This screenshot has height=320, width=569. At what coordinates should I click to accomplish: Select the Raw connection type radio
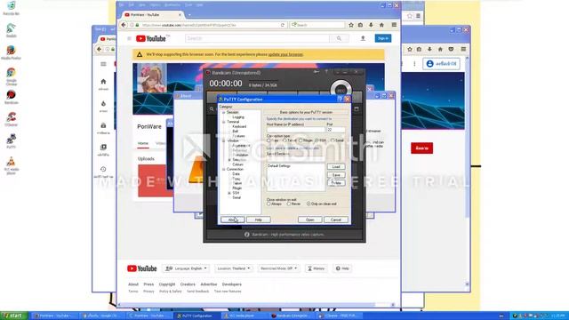pos(268,140)
